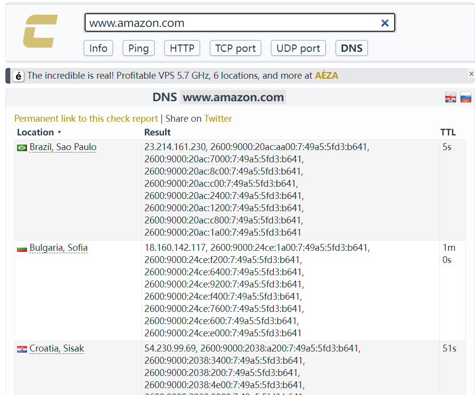Select address 2600:9000:20ac:c800:7:49a5:5fd3:b641

pyautogui.click(x=223, y=220)
